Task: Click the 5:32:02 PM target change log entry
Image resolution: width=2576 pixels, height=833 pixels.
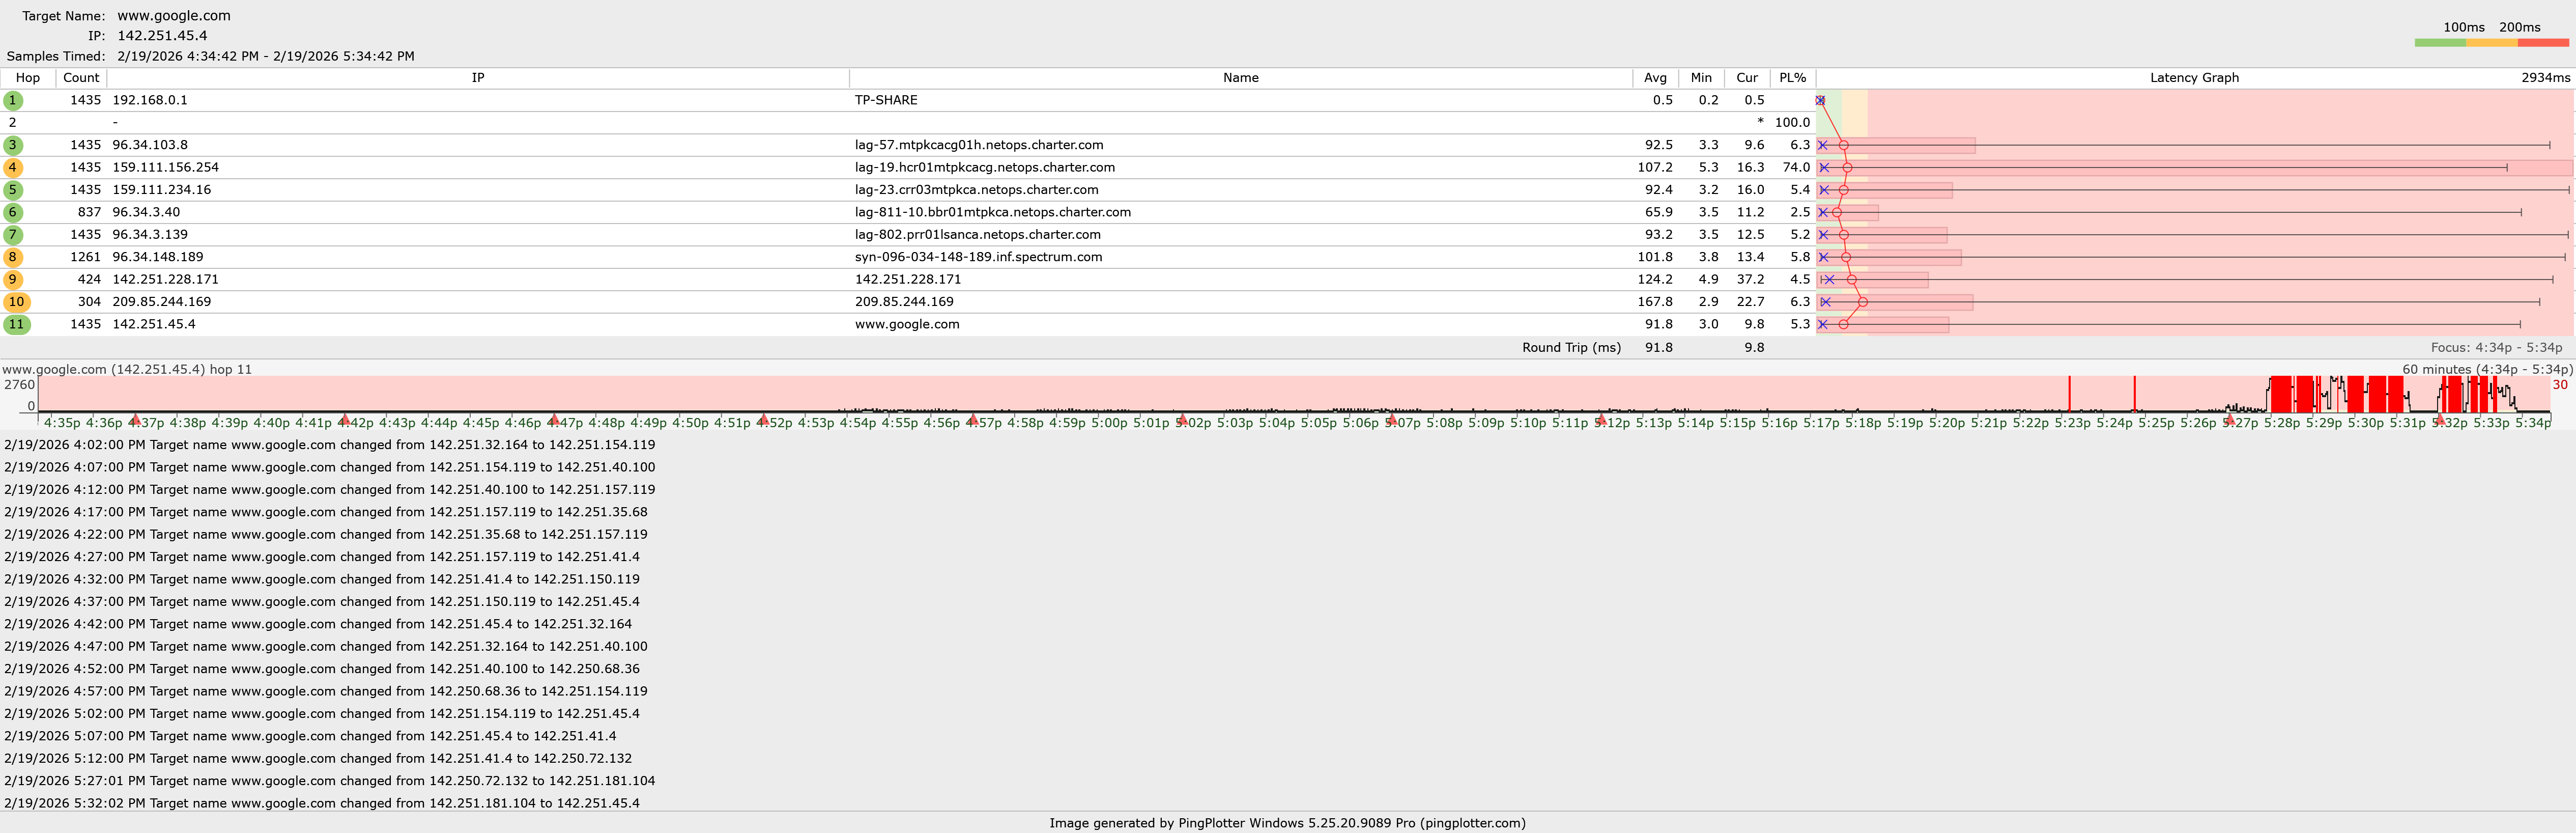Action: point(321,803)
